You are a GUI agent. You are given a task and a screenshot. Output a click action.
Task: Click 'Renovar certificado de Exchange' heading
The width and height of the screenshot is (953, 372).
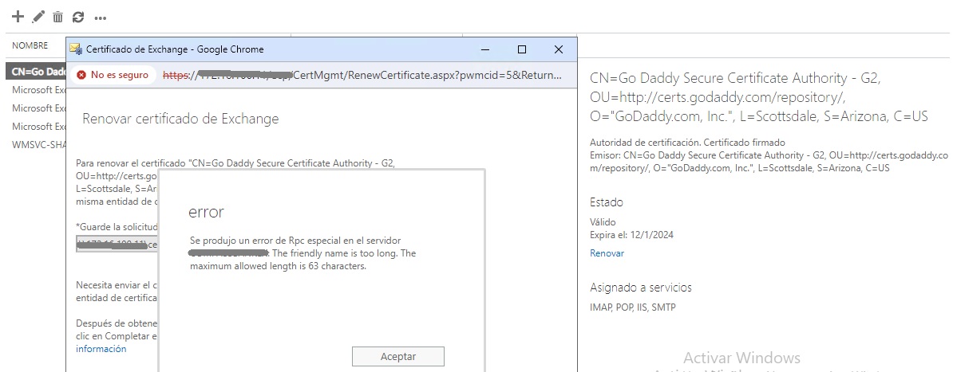pyautogui.click(x=180, y=119)
